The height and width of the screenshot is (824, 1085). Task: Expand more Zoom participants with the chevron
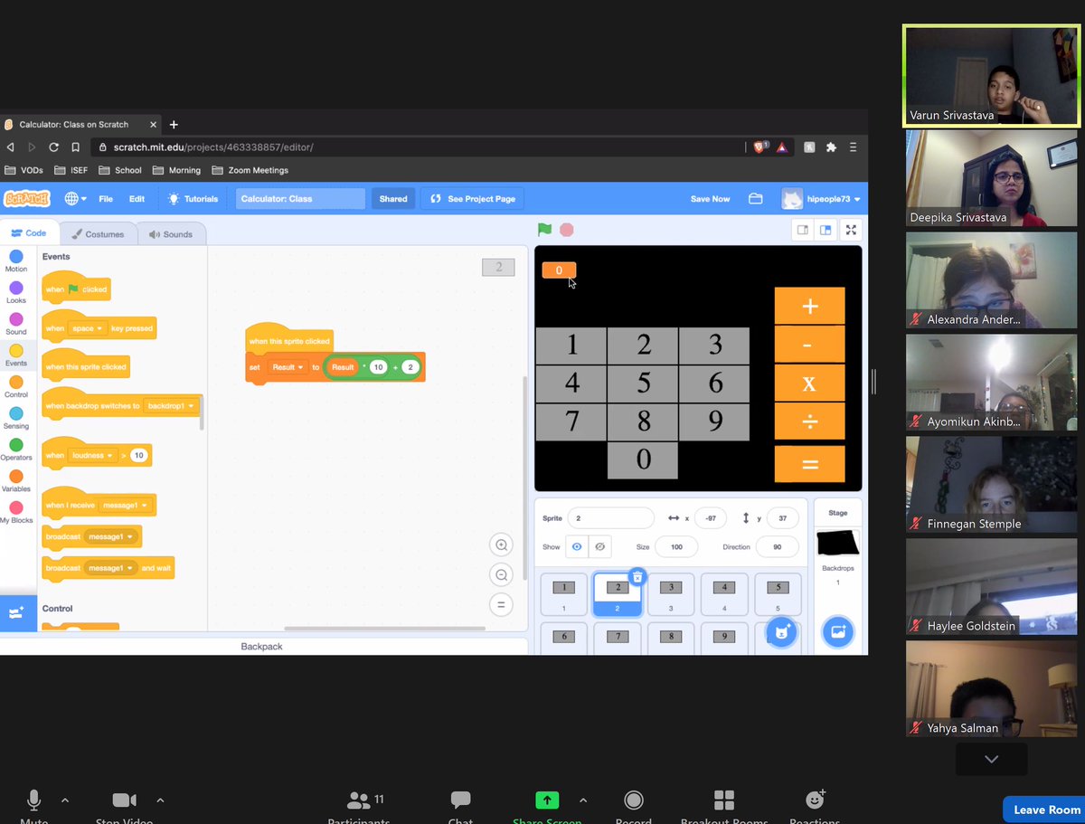(991, 760)
